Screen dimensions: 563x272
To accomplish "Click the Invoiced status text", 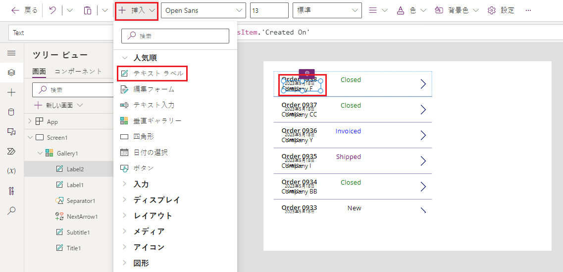I will click(348, 131).
